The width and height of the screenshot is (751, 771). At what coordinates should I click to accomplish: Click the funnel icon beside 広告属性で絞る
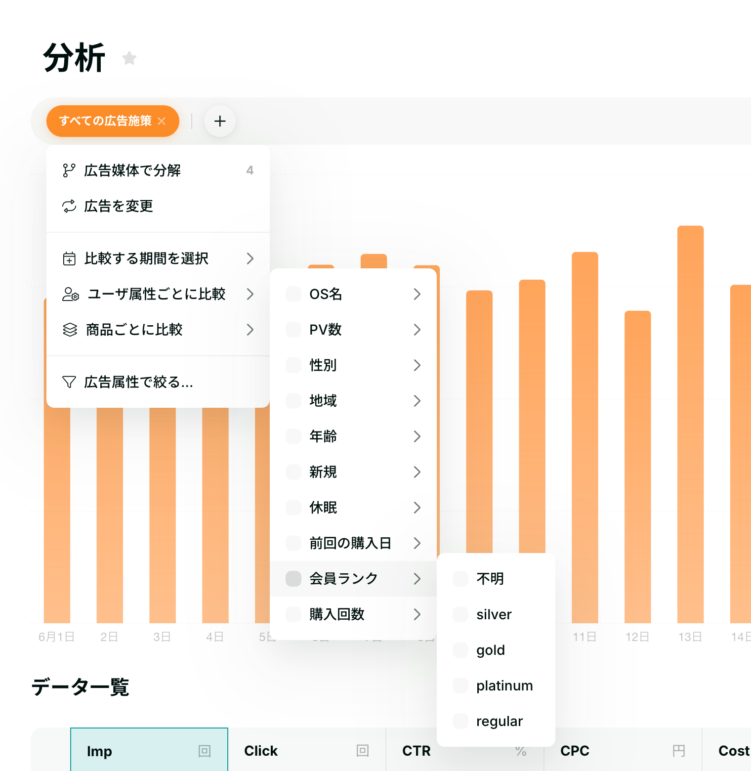click(69, 382)
